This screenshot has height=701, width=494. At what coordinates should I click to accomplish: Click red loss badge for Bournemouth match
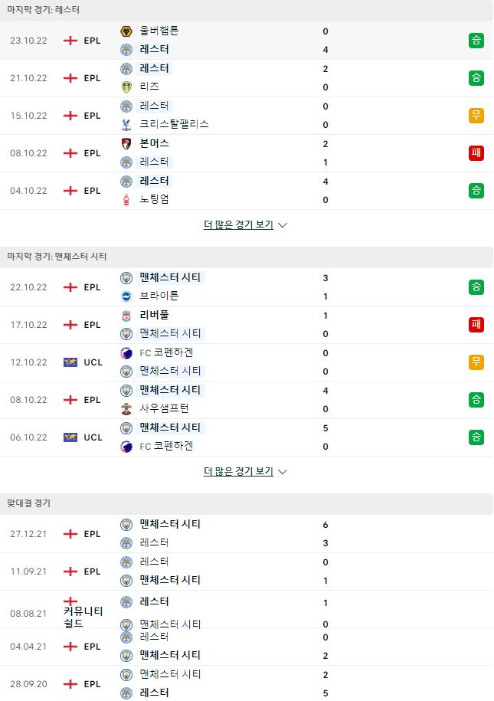[476, 153]
